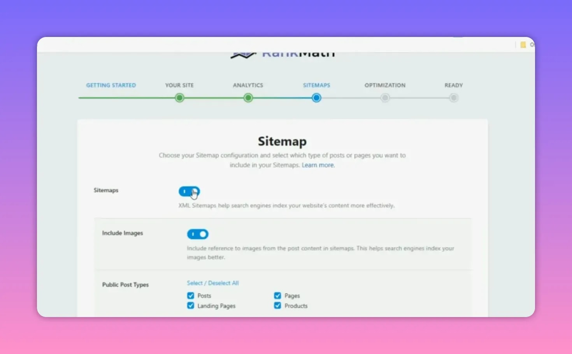The width and height of the screenshot is (572, 354).
Task: Uncheck the Pages checkbox
Action: [x=277, y=295]
